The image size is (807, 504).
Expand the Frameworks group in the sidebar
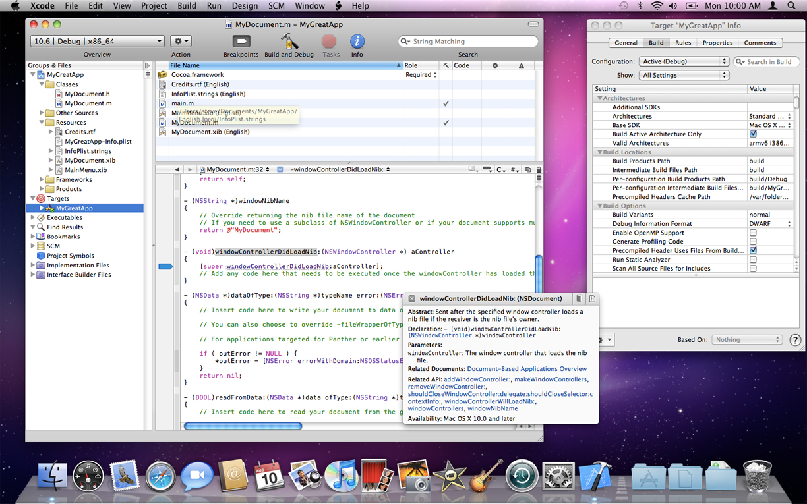pos(42,179)
